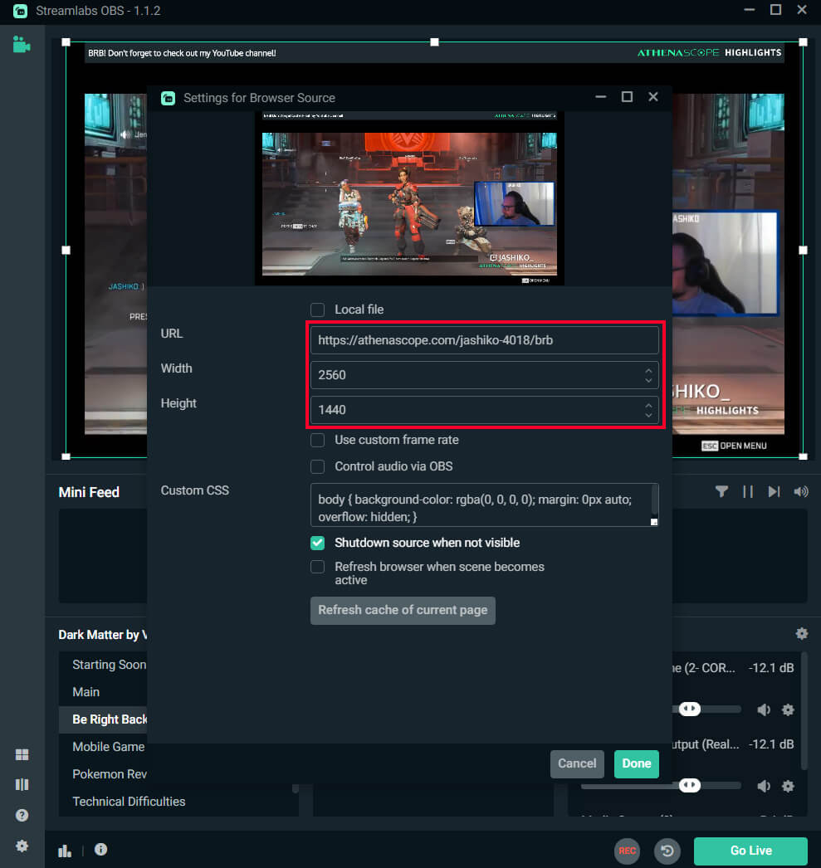Cancel the Browser Source settings
This screenshot has width=821, height=868.
(577, 764)
